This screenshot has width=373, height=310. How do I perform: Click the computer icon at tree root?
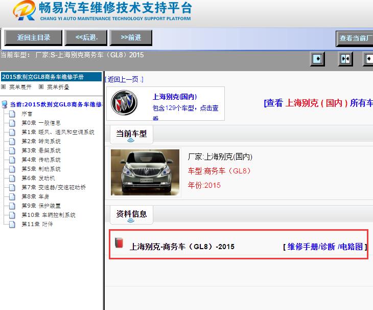pyautogui.click(x=5, y=104)
